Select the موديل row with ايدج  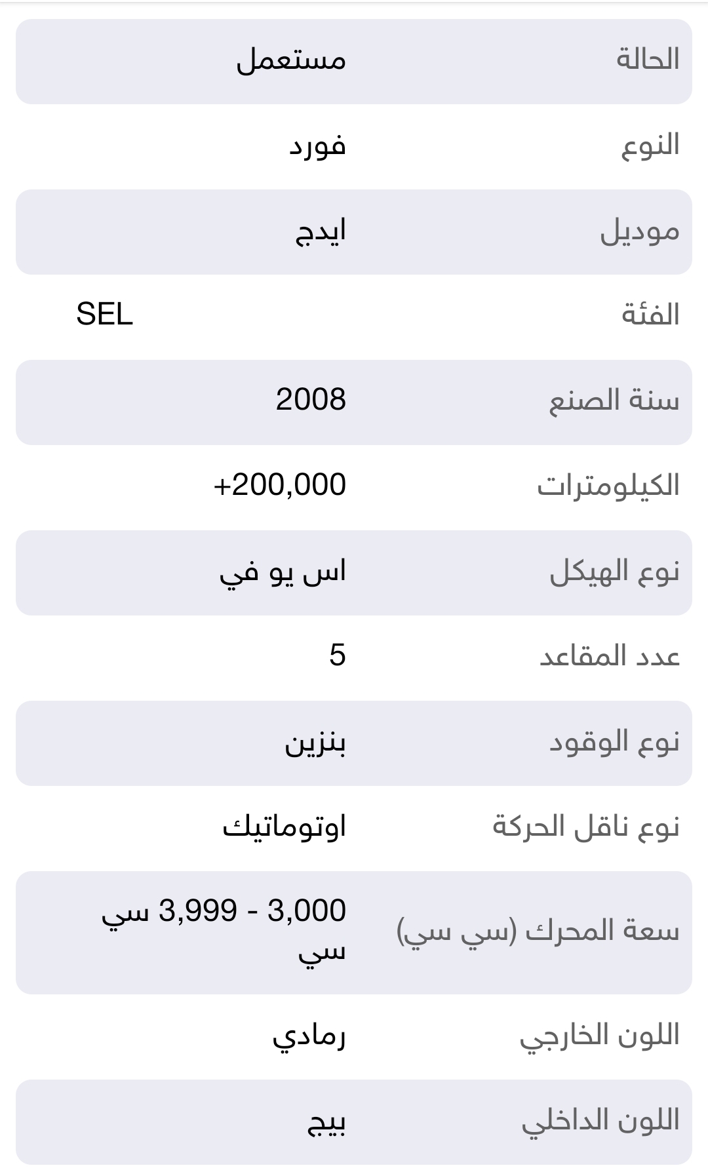354,232
